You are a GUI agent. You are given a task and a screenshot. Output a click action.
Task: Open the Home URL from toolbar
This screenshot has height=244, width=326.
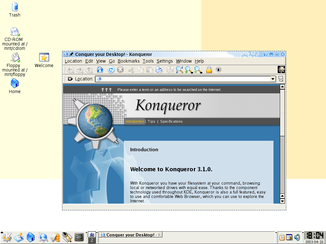coord(100,70)
